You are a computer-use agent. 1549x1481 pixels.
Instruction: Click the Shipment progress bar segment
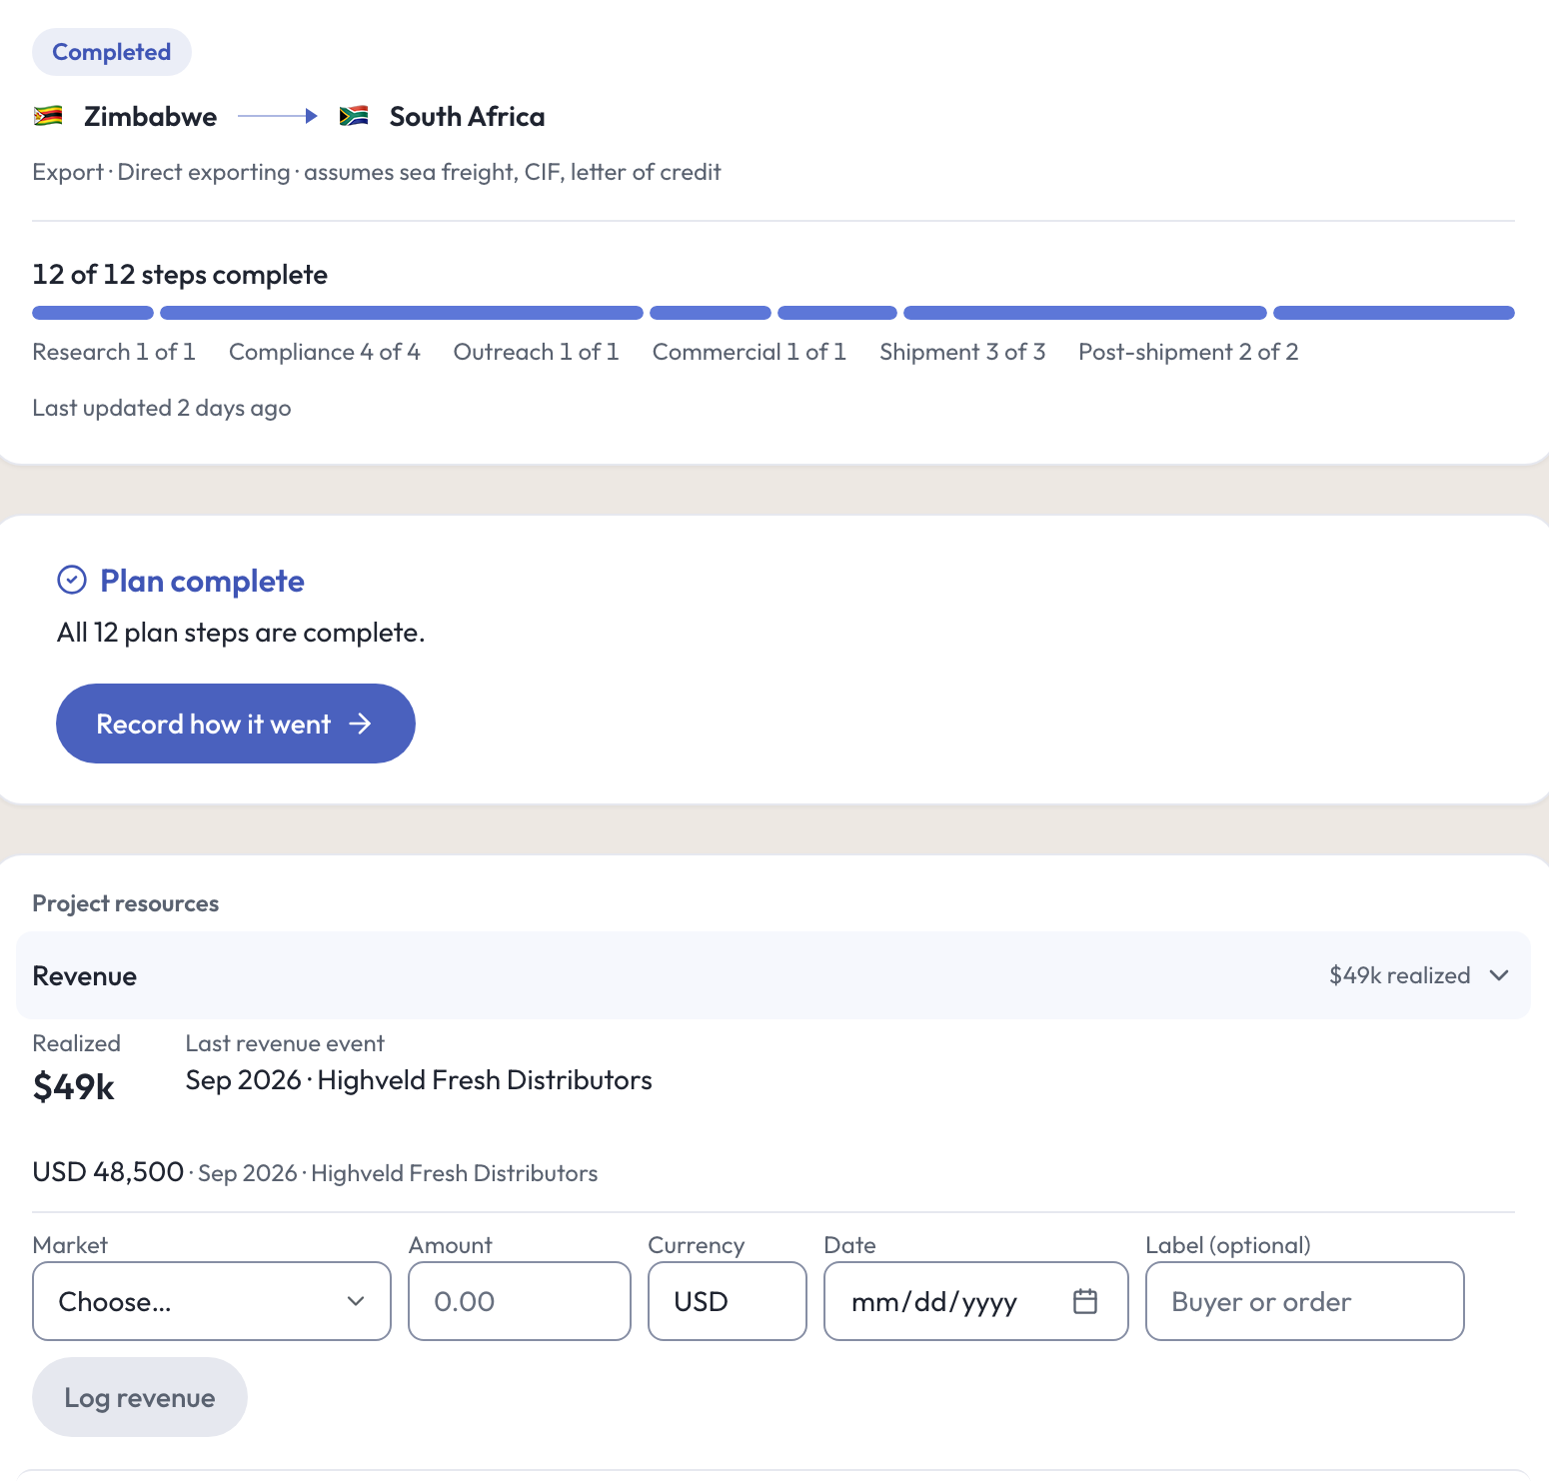click(x=1085, y=313)
